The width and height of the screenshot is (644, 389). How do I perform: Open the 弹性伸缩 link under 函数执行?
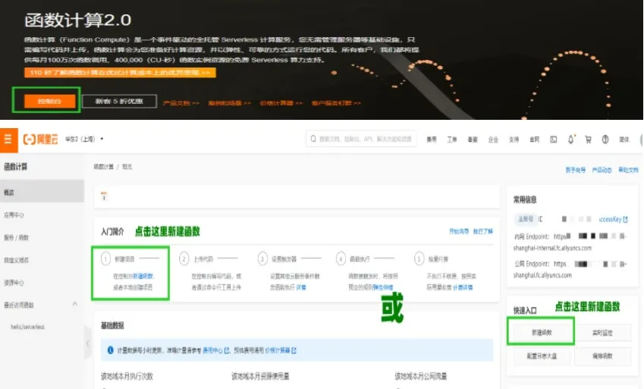(383, 287)
